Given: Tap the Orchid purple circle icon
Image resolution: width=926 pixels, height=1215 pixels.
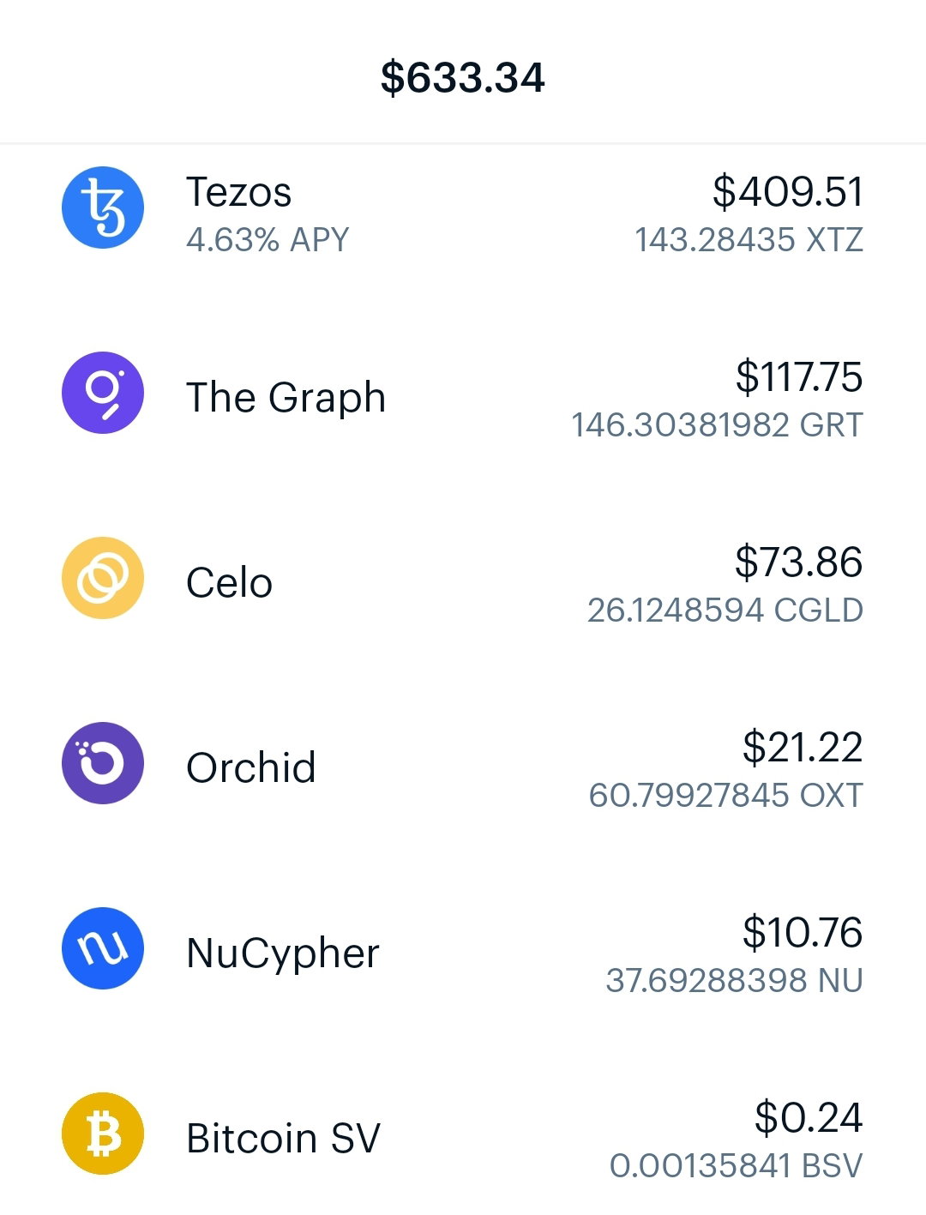Looking at the screenshot, I should [x=103, y=763].
